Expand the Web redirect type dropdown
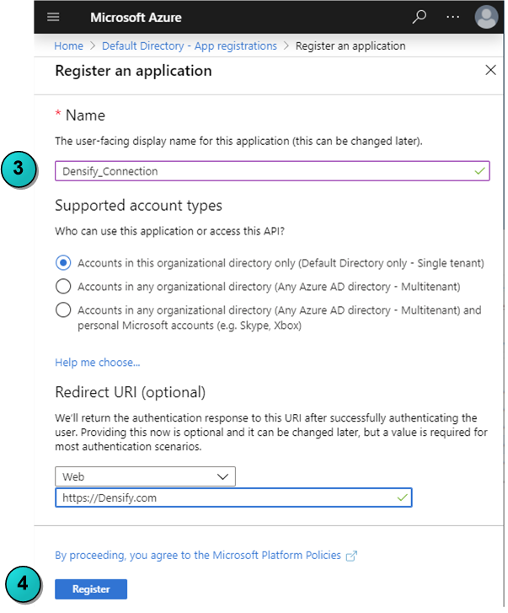 click(x=145, y=476)
